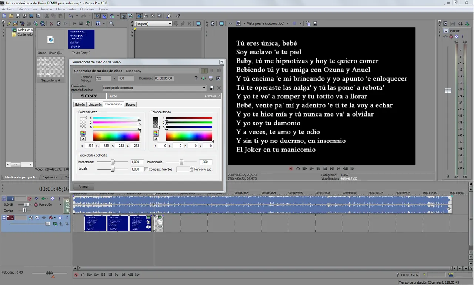Screen dimensions: 474x285
Task: Open the event pan/crop icon on the timeline clip
Action: [148, 222]
